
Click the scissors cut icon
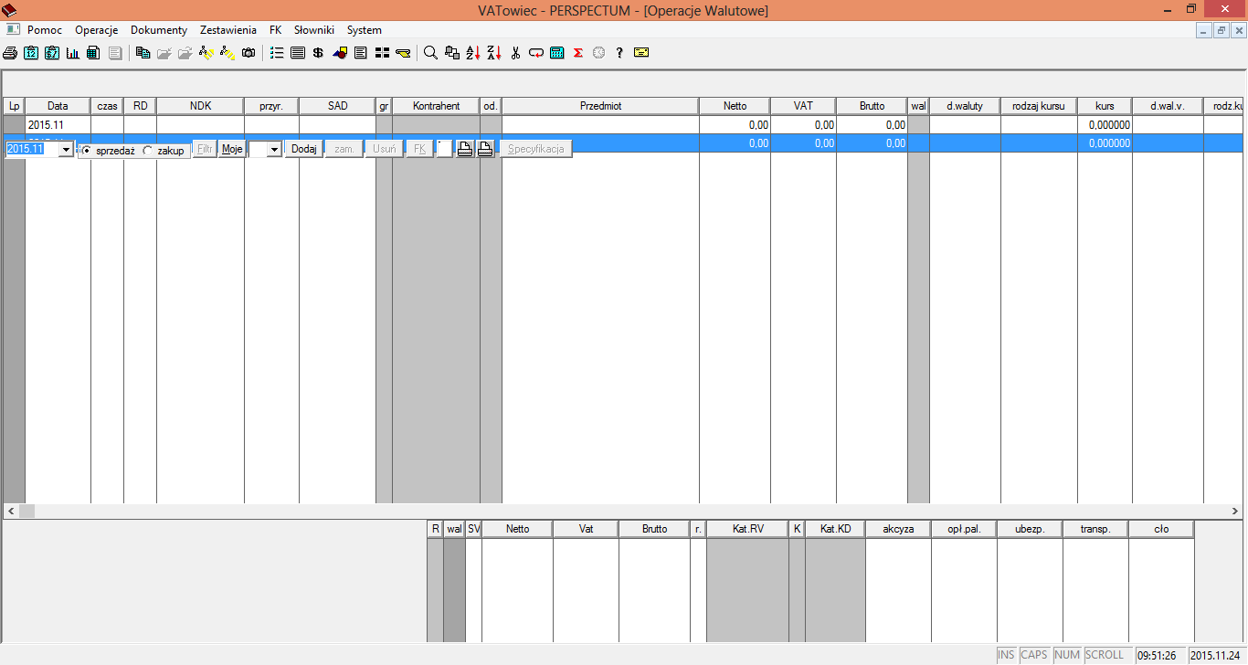tap(515, 53)
